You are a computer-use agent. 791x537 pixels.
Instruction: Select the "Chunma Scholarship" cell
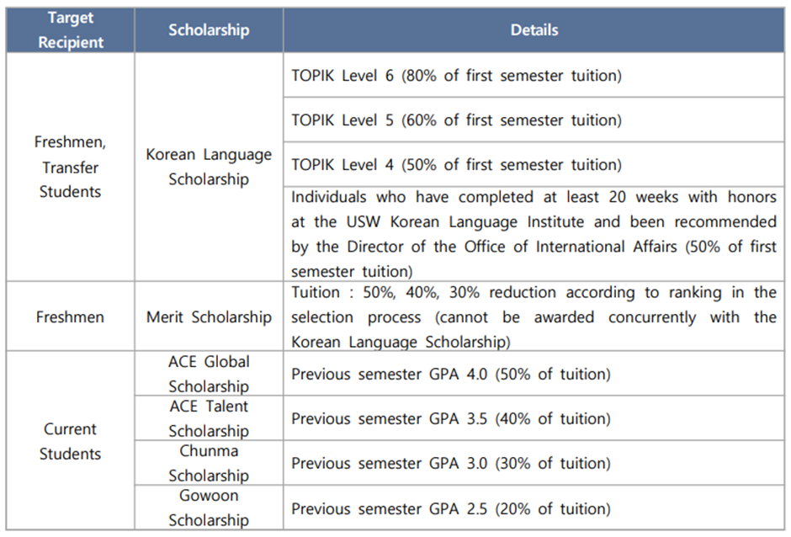pos(209,463)
